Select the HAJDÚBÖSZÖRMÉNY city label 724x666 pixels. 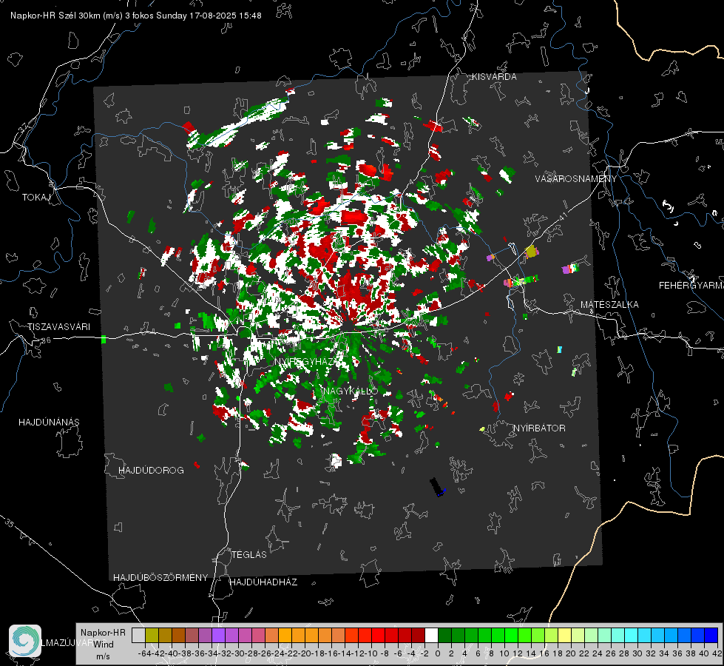click(x=160, y=578)
